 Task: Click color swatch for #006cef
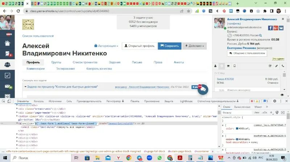coord(237,128)
